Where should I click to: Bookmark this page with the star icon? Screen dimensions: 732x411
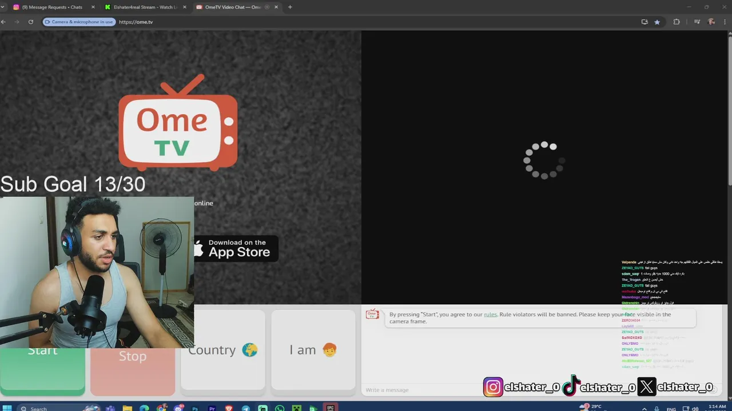657,22
